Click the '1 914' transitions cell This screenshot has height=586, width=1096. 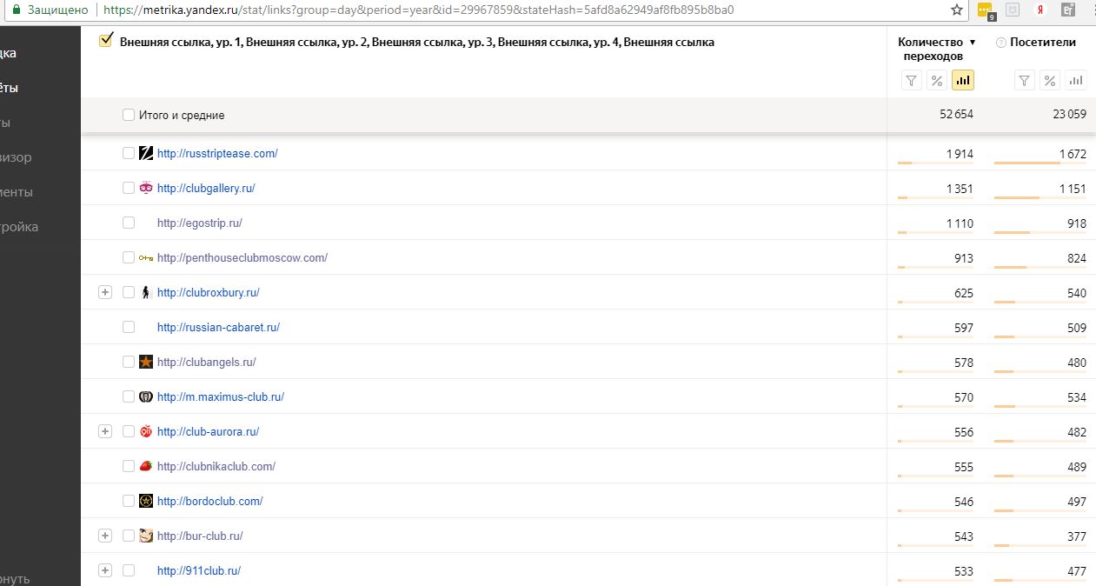(960, 154)
